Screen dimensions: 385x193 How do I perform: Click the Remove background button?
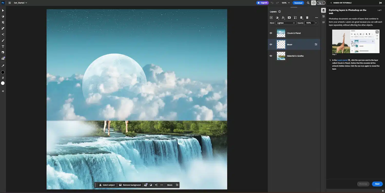point(130,185)
